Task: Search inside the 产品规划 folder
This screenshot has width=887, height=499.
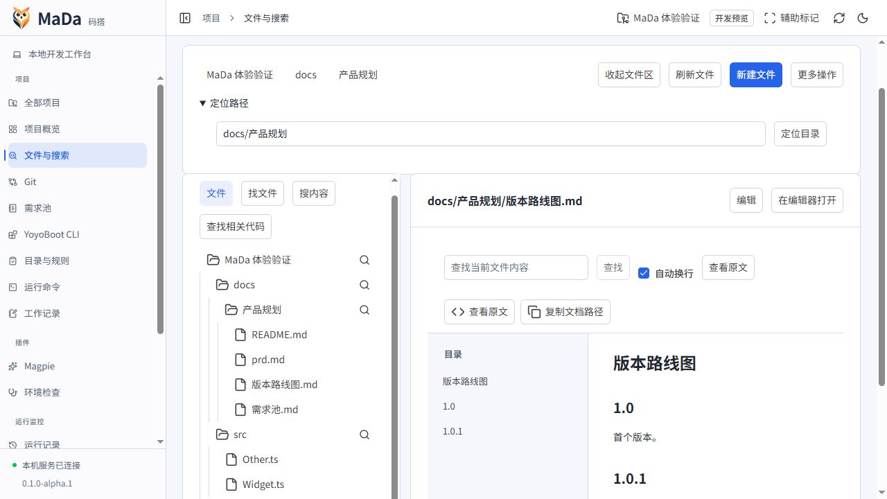Action: [365, 310]
